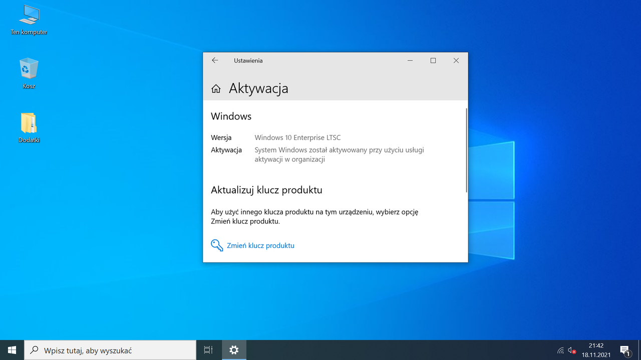
Task: Click the Wersja label
Action: (x=221, y=137)
